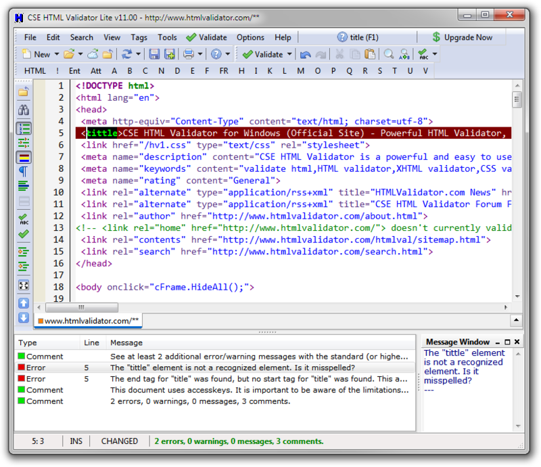Open help via blue question mark icon
This screenshot has width=541, height=467.
(216, 54)
